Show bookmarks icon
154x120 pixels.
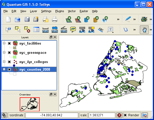pyautogui.click(x=82, y=30)
